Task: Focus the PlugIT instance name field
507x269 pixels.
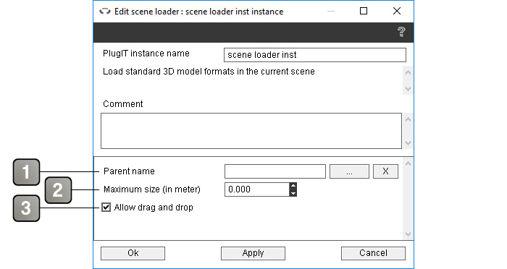Action: tap(315, 55)
